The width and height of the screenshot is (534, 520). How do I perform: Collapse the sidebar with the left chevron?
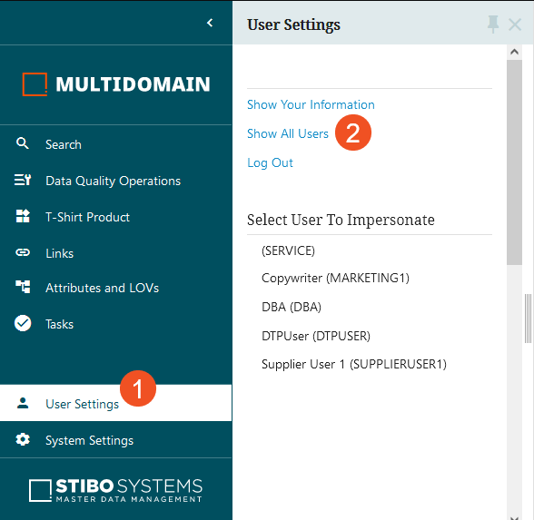210,23
